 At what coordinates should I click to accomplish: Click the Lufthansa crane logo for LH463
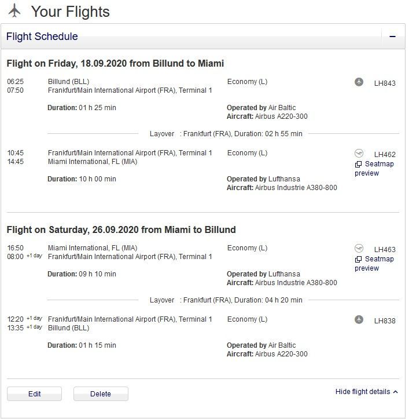coord(359,249)
